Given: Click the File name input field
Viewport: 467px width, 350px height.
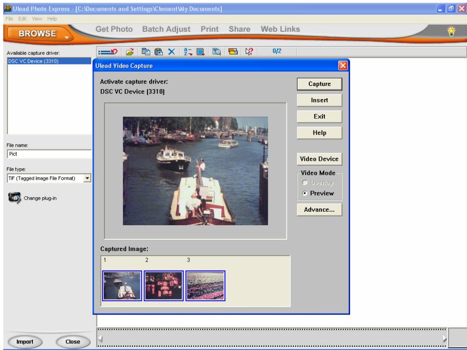Looking at the screenshot, I should pyautogui.click(x=49, y=154).
